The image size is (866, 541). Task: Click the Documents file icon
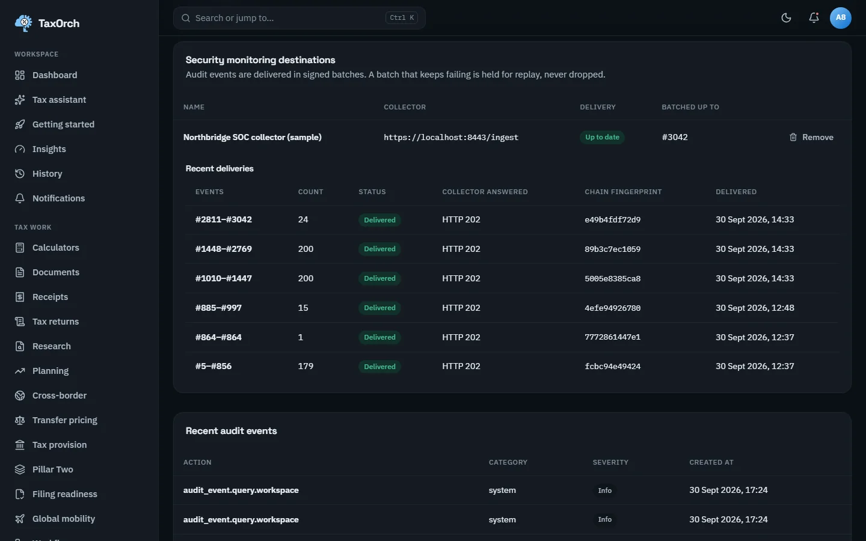click(x=20, y=272)
